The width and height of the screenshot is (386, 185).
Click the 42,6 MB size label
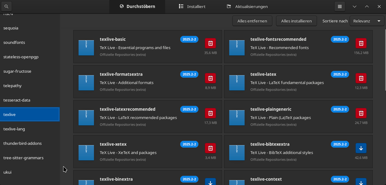click(x=361, y=158)
